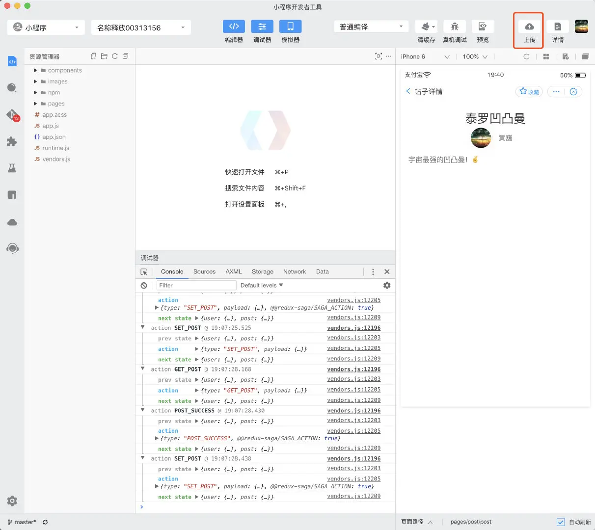Clear the console with the ban icon
Viewport: 595px width, 530px height.
click(144, 285)
